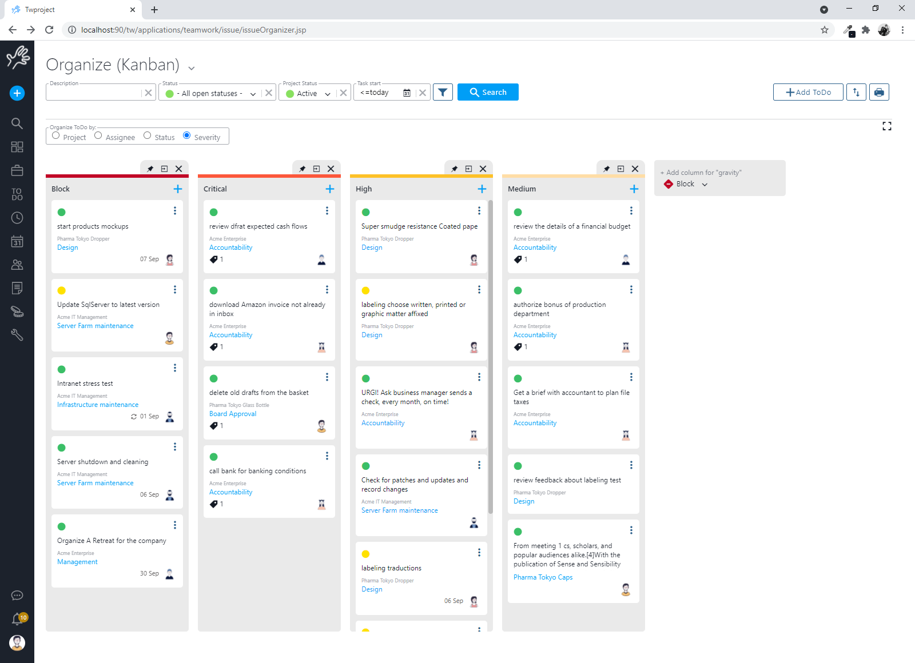The height and width of the screenshot is (663, 915).
Task: Add a new ToDo in High column
Action: pyautogui.click(x=482, y=189)
